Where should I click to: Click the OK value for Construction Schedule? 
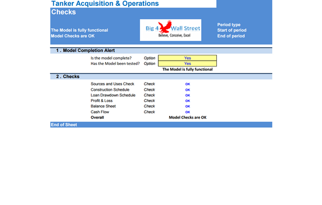pos(187,90)
